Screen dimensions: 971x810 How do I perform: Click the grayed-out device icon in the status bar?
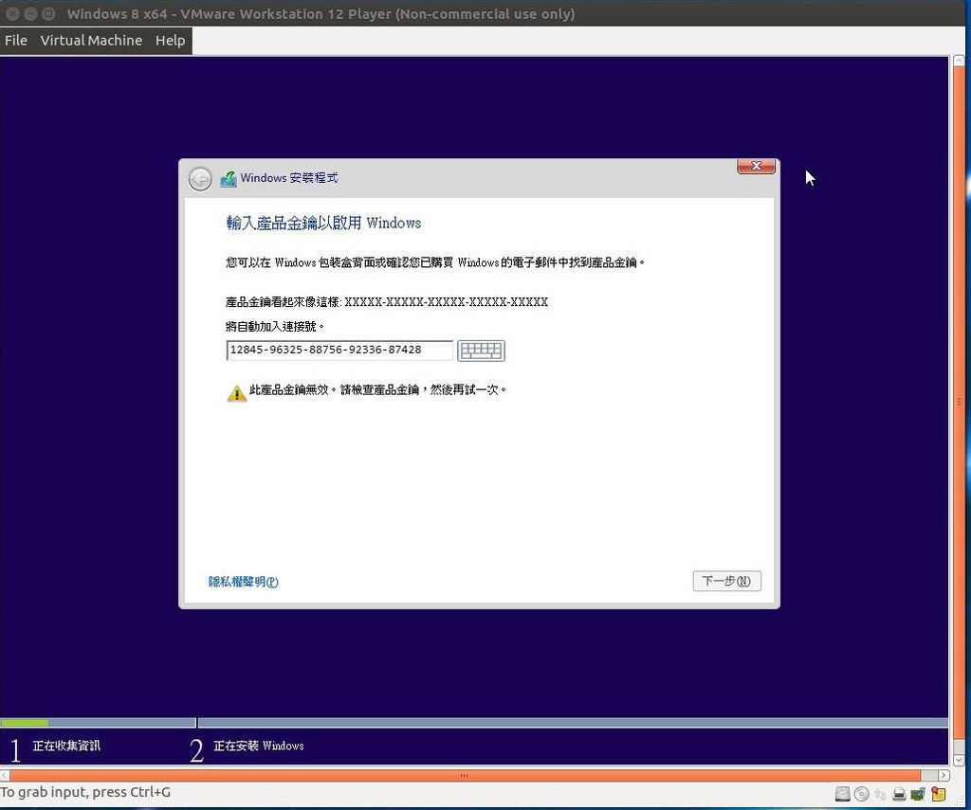(x=881, y=794)
